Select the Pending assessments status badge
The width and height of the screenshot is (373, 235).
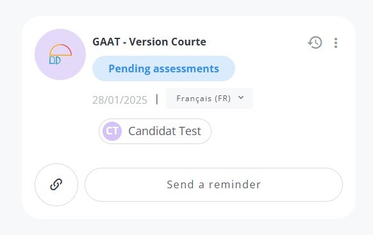click(x=163, y=69)
